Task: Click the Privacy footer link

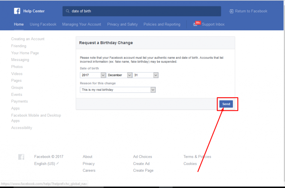Action: coord(89,164)
